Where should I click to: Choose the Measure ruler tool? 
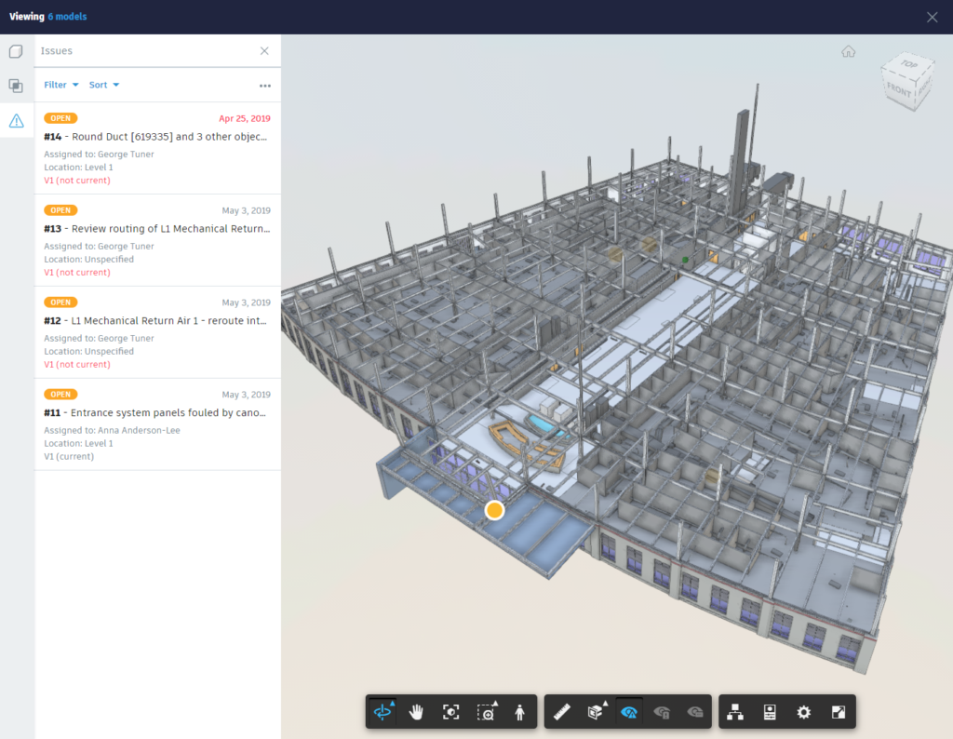coord(561,712)
